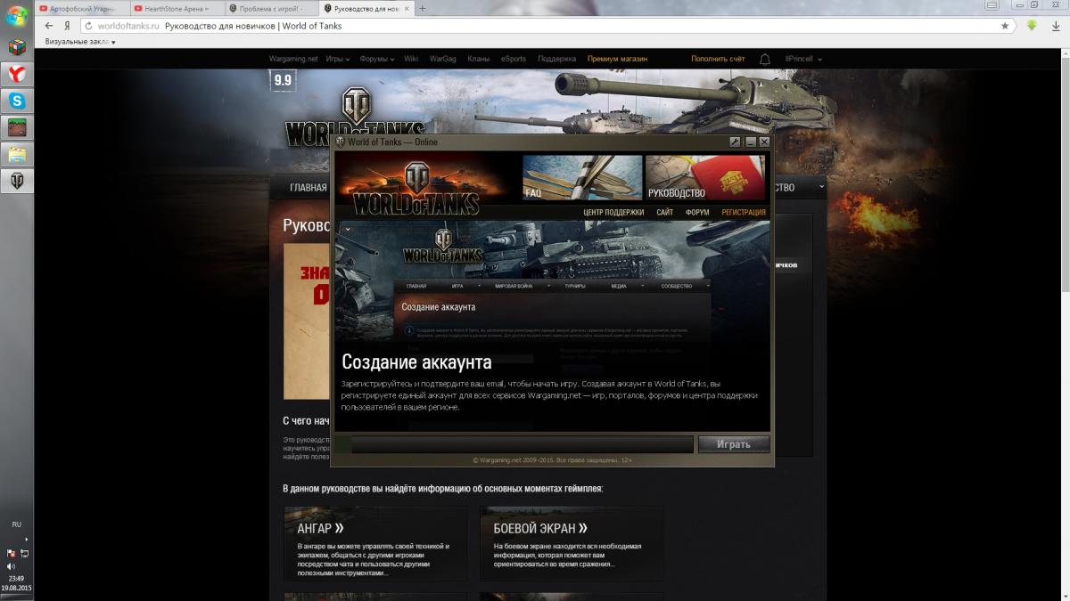Open Кланы in top bar
Image resolution: width=1070 pixels, height=601 pixels.
point(478,59)
